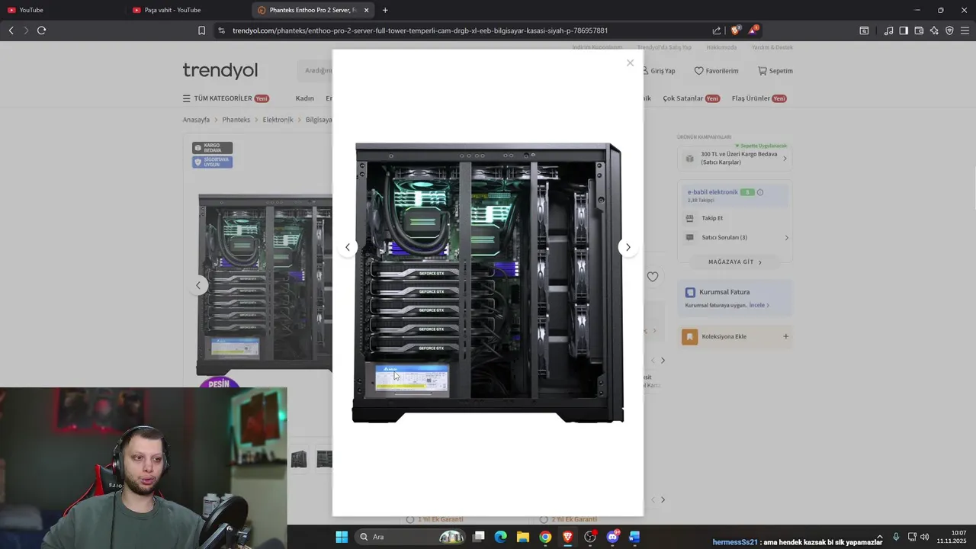The image size is (976, 549).
Task: Open the Brave Shields lion icon
Action: pyautogui.click(x=735, y=30)
